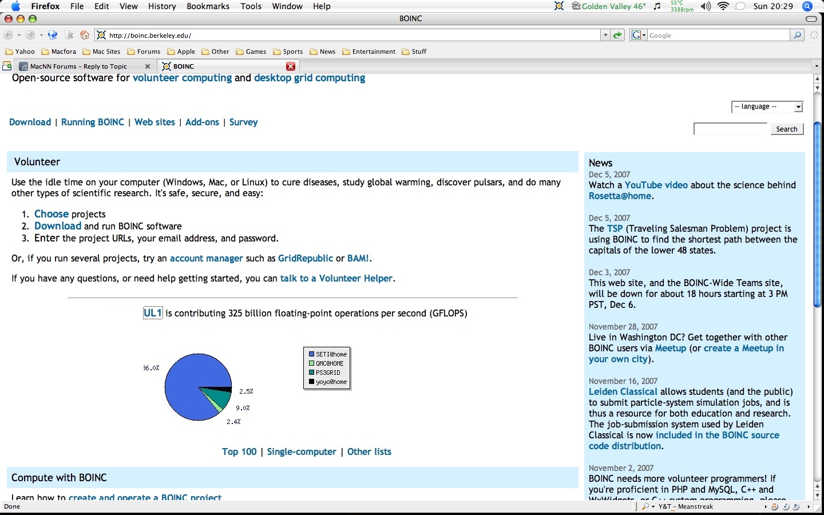Image resolution: width=824 pixels, height=515 pixels.
Task: Click the volume speaker icon in the menu bar
Action: (x=706, y=6)
